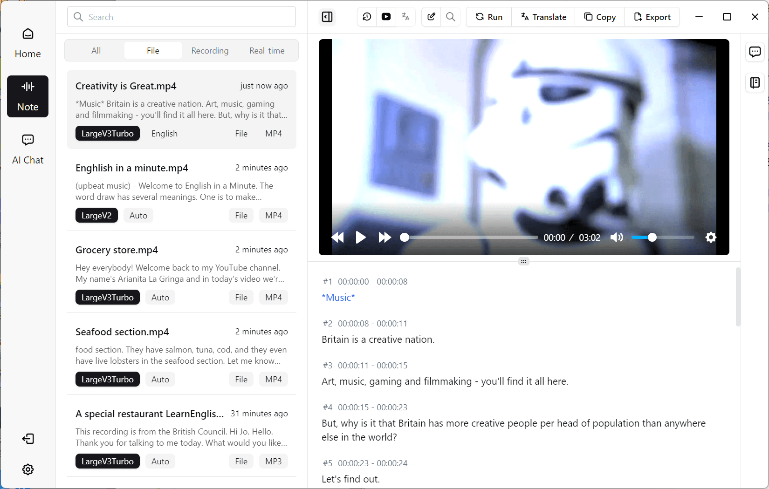Open transcript search magnifier icon
This screenshot has width=769, height=489.
(450, 17)
